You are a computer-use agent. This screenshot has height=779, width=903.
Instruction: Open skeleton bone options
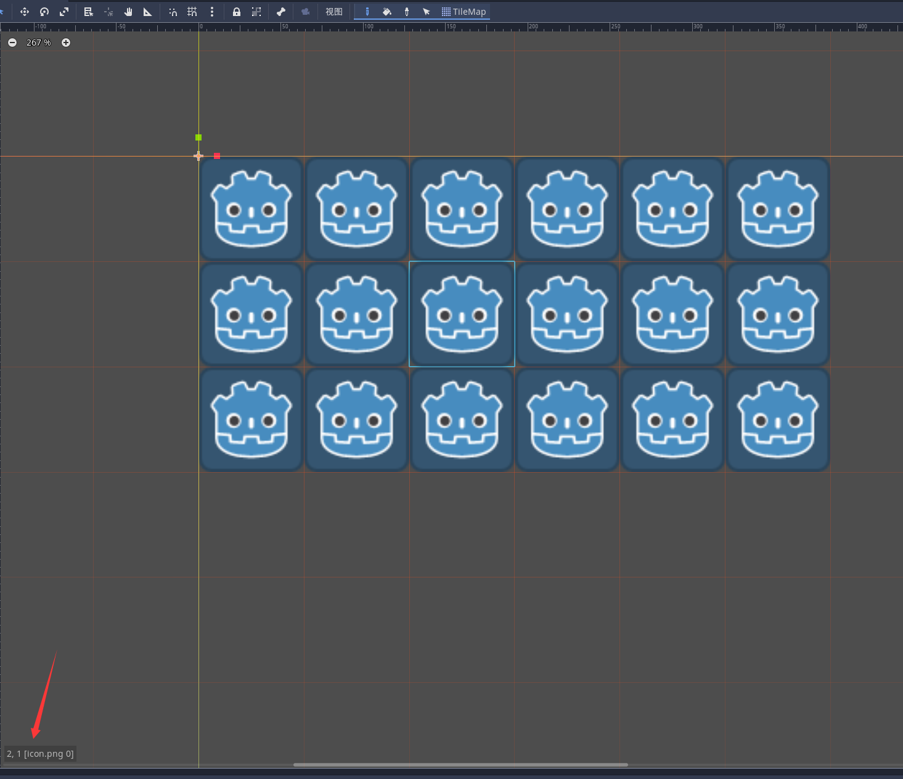[x=281, y=12]
